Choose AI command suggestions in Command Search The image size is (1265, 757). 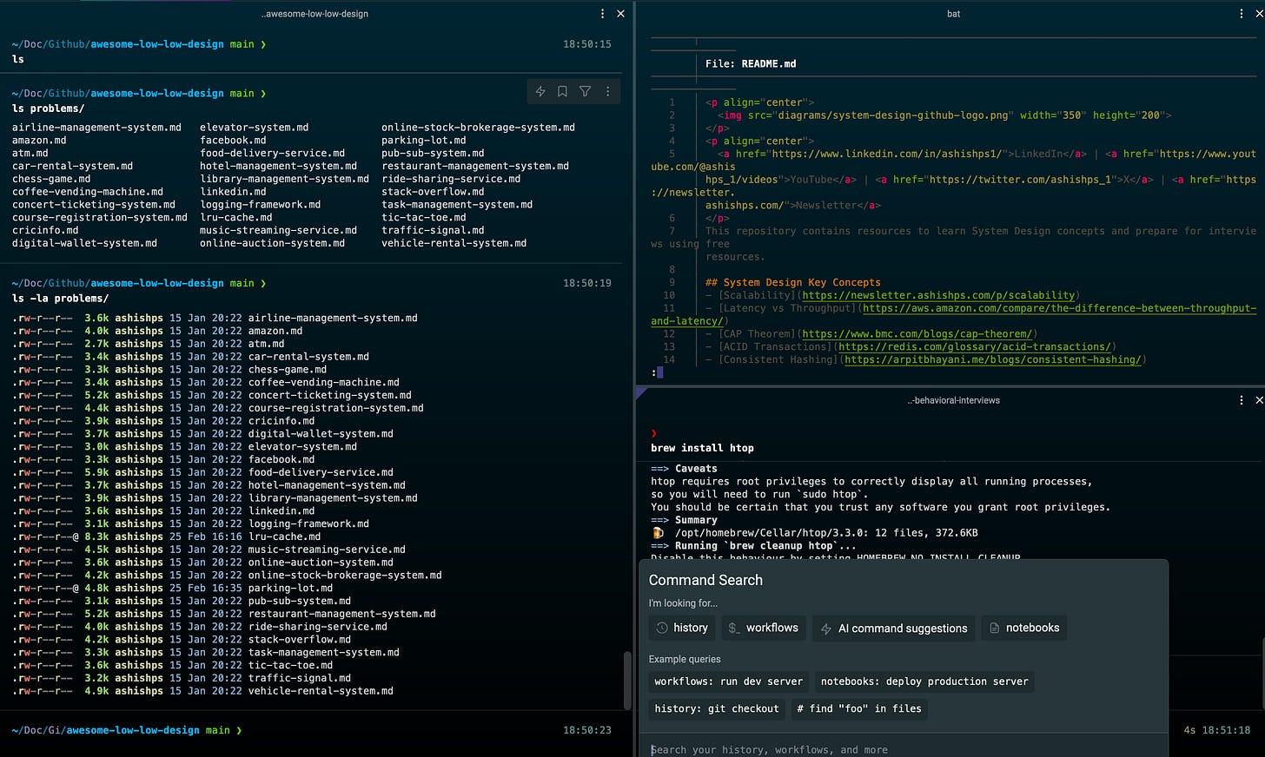[x=894, y=628]
